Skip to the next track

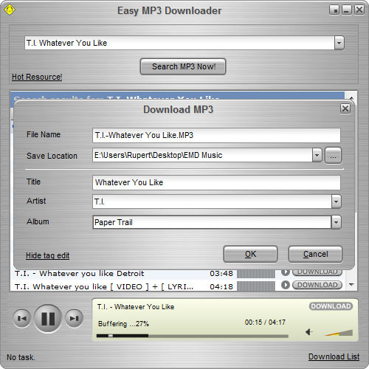point(74,319)
